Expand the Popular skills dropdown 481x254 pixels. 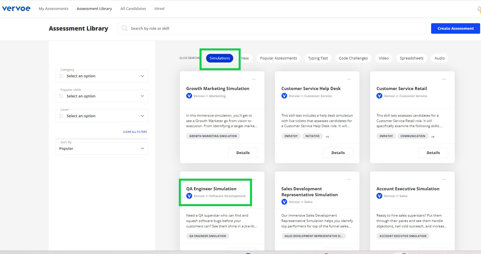tap(102, 96)
